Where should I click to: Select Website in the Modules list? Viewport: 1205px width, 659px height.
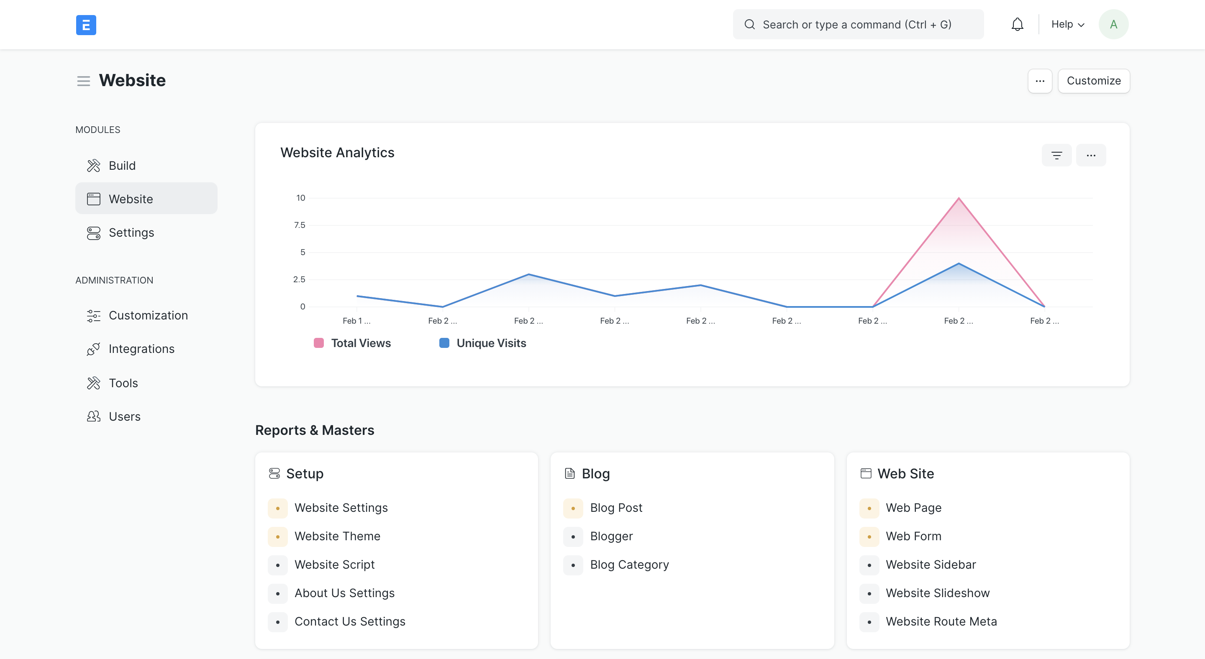coord(131,198)
